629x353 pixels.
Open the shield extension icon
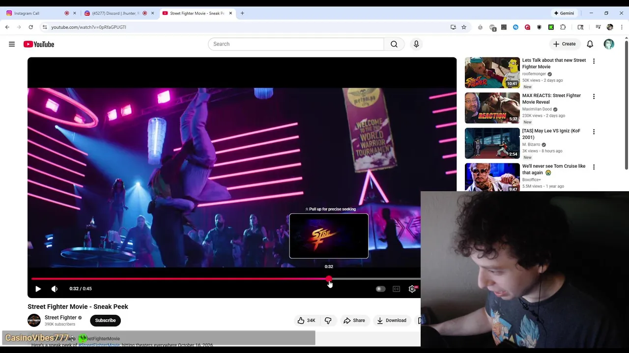coord(539,27)
